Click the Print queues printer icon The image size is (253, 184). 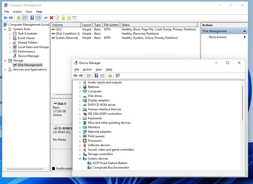[x=85, y=136]
